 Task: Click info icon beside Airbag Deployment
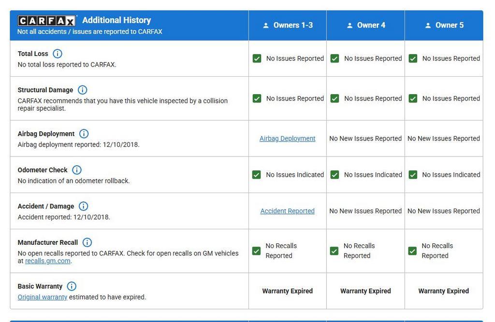click(84, 134)
